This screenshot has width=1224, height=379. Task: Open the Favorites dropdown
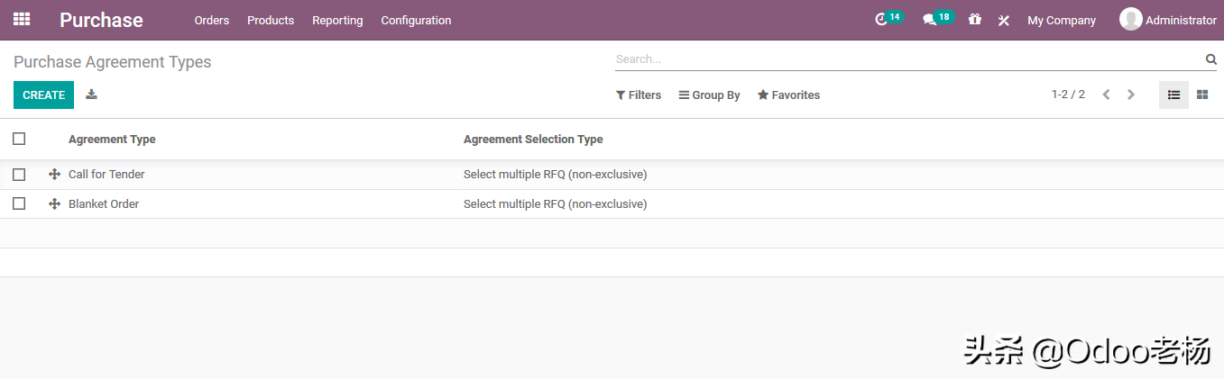pyautogui.click(x=788, y=95)
